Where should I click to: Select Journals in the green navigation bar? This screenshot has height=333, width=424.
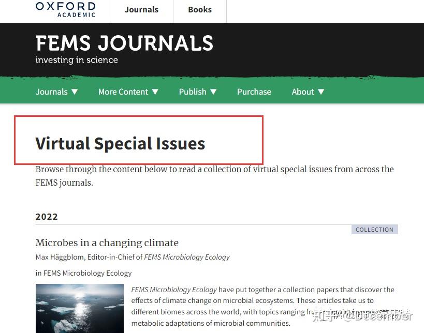51,92
